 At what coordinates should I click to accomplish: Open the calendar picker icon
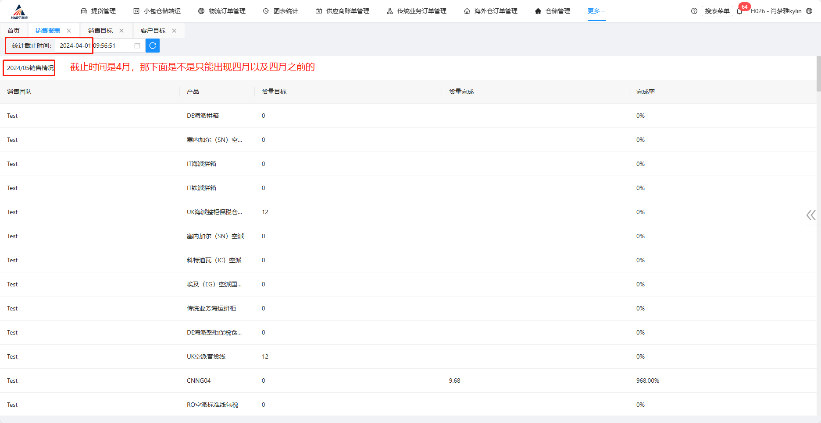click(x=137, y=46)
